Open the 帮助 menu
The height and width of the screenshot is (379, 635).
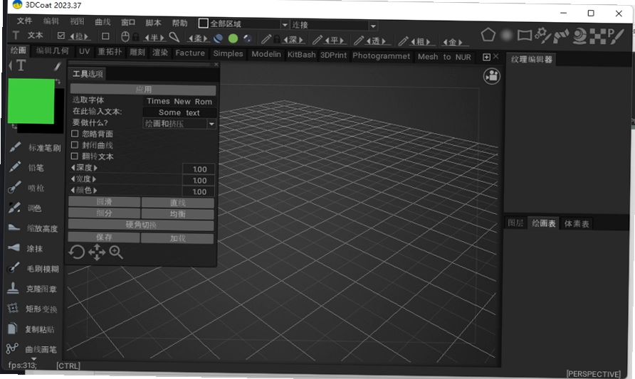179,23
